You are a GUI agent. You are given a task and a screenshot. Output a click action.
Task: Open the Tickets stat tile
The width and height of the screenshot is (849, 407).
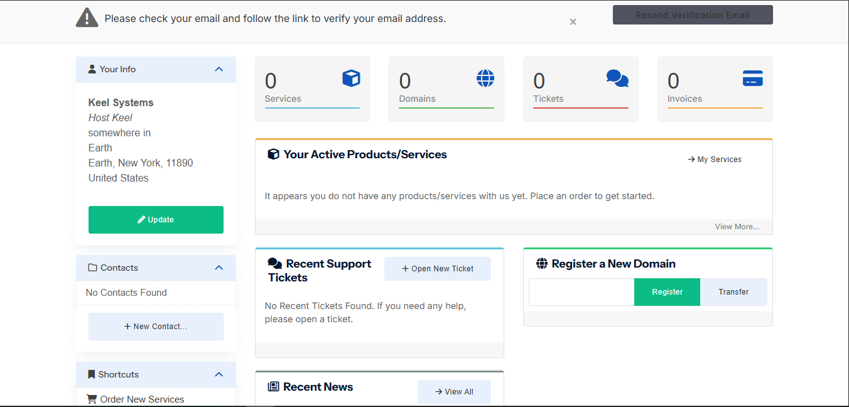coord(581,89)
